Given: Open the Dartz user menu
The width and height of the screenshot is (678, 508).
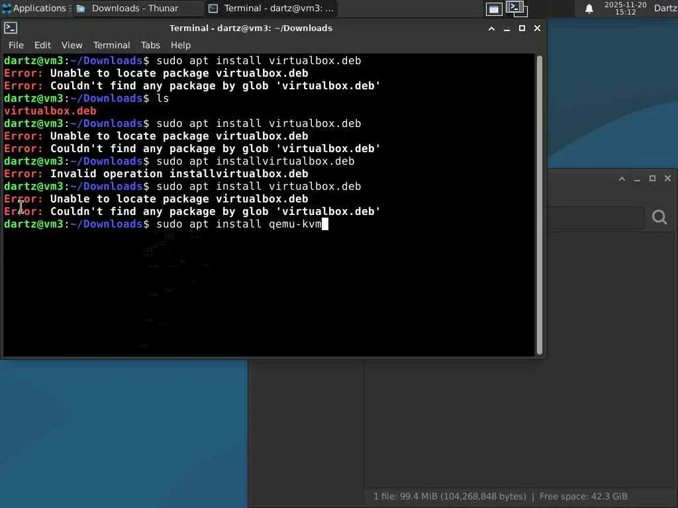Looking at the screenshot, I should (x=665, y=8).
